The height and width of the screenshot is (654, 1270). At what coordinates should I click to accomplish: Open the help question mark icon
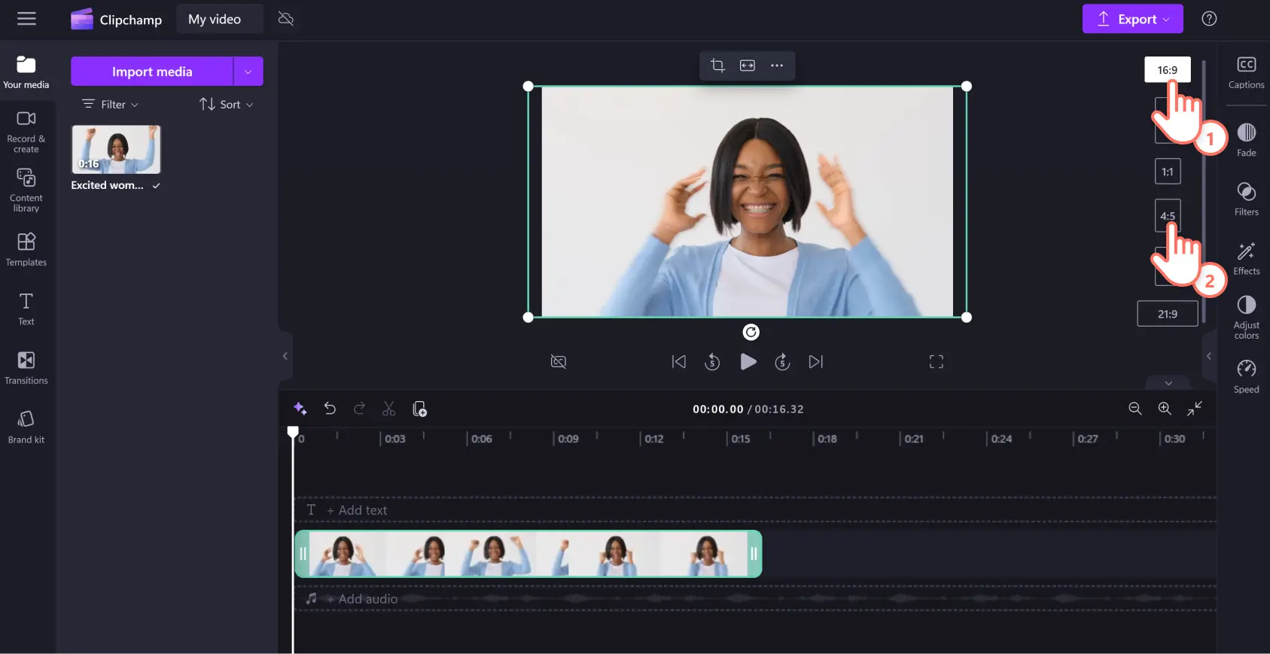(x=1209, y=19)
